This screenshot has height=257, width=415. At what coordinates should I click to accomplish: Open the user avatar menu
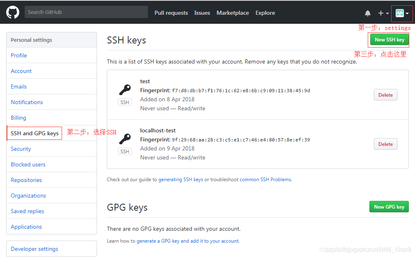[x=402, y=13]
